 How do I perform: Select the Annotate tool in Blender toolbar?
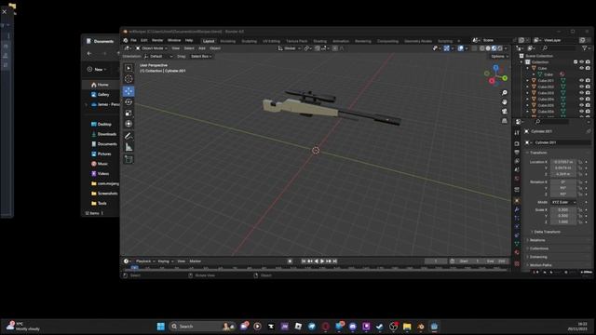[129, 136]
